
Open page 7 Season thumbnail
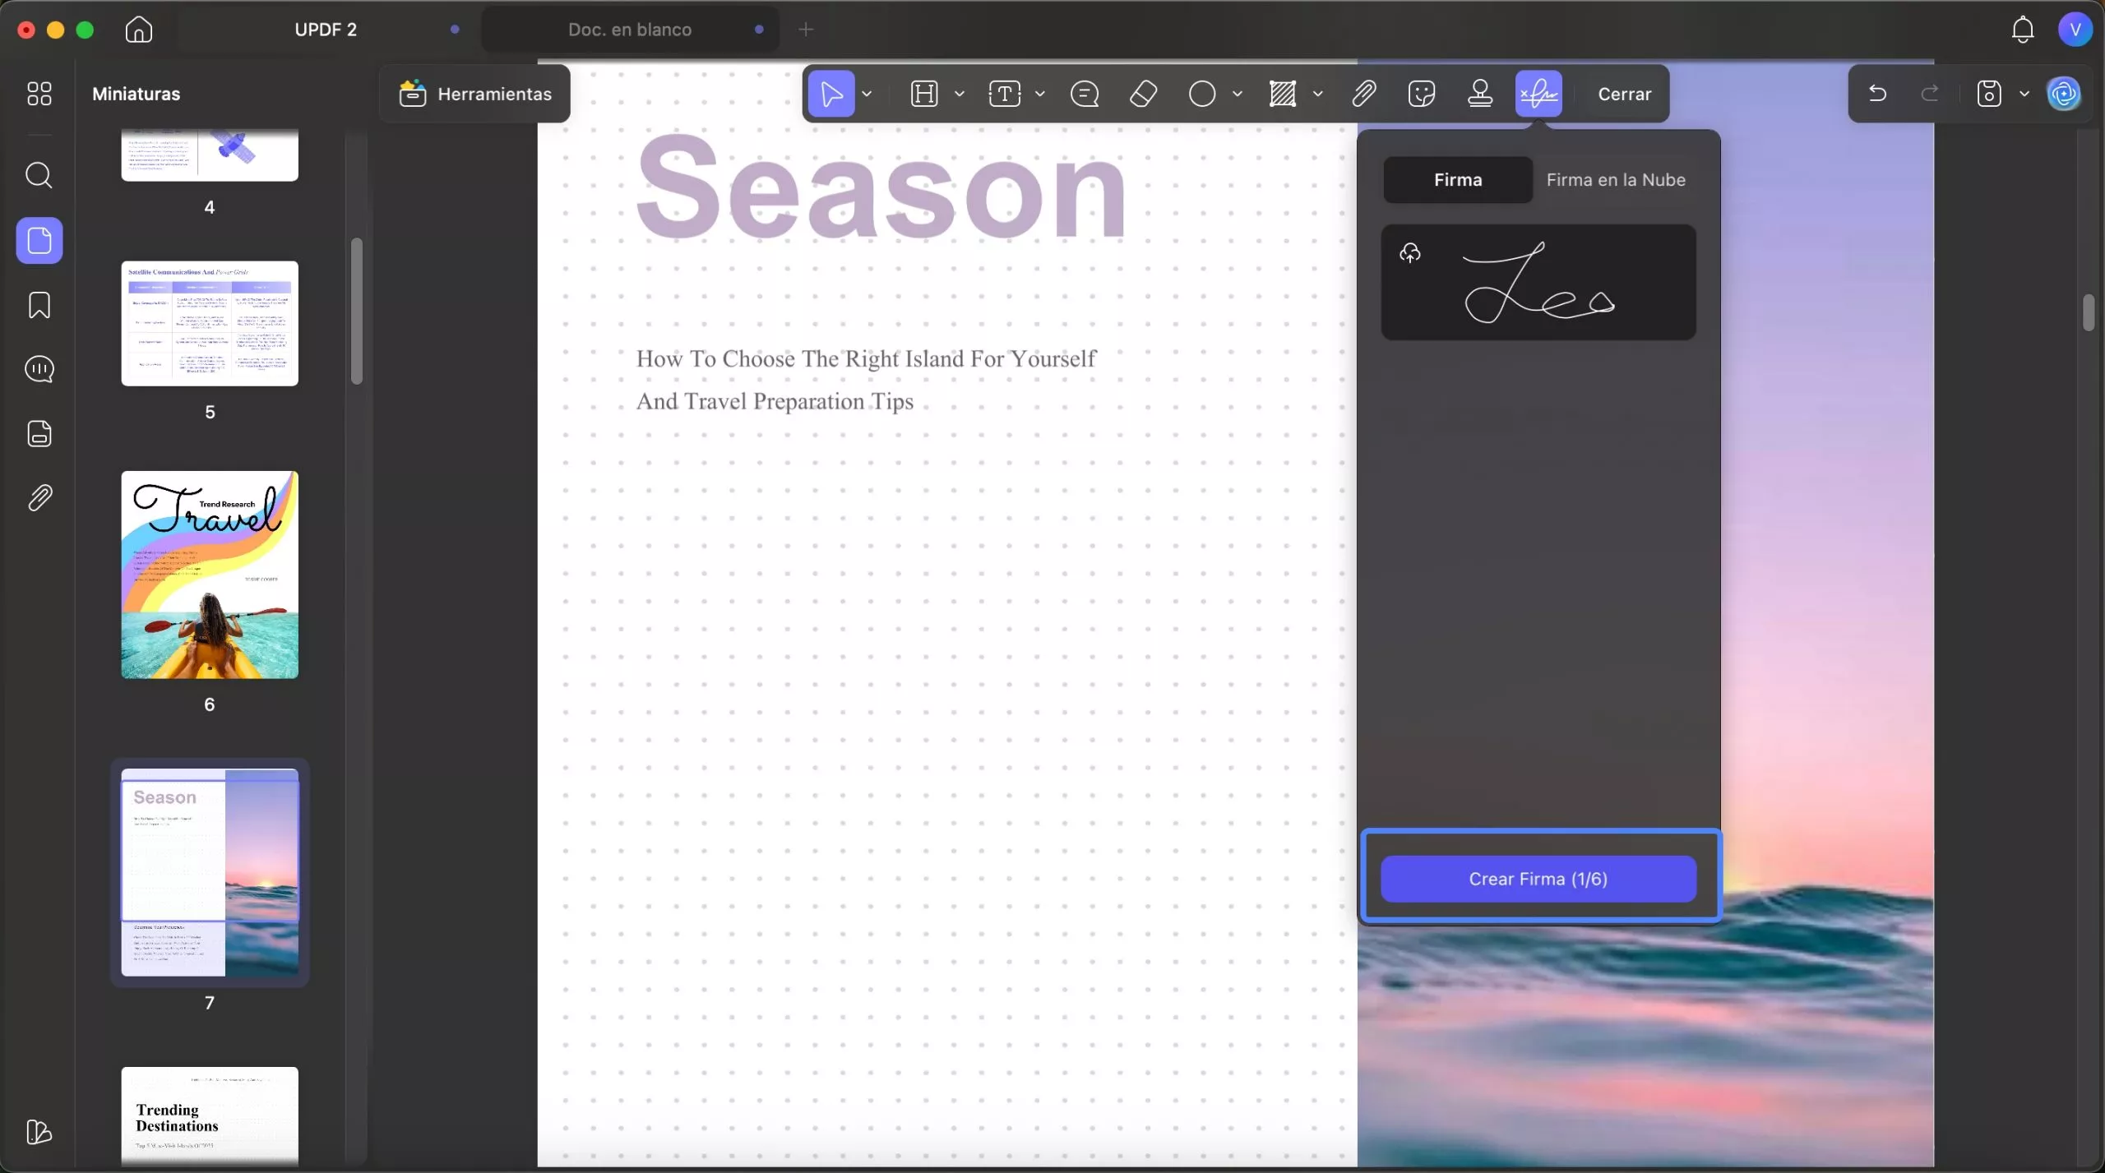coord(210,872)
